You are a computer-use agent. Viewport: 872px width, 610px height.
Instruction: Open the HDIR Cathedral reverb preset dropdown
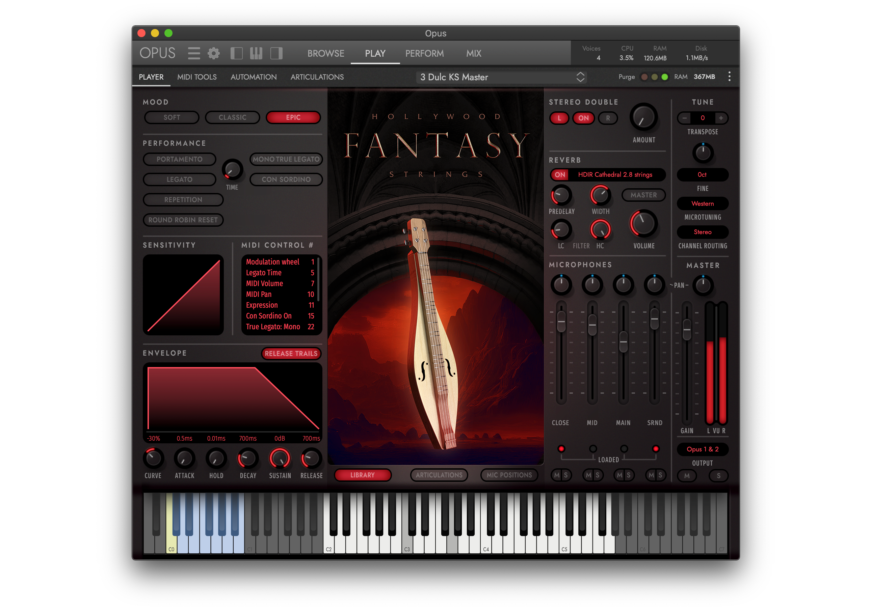615,175
